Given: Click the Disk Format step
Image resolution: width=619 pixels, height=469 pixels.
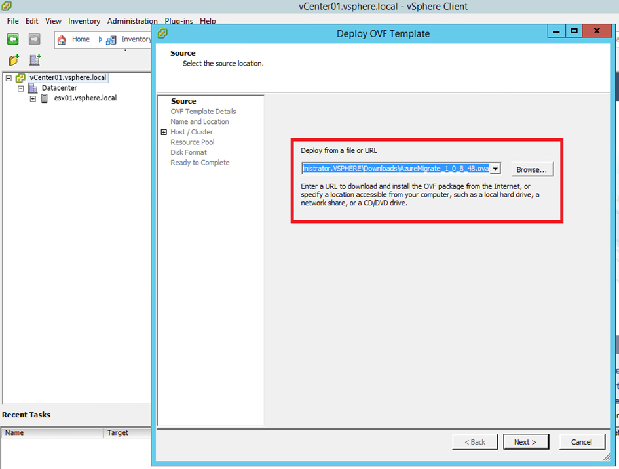Looking at the screenshot, I should click(x=189, y=152).
